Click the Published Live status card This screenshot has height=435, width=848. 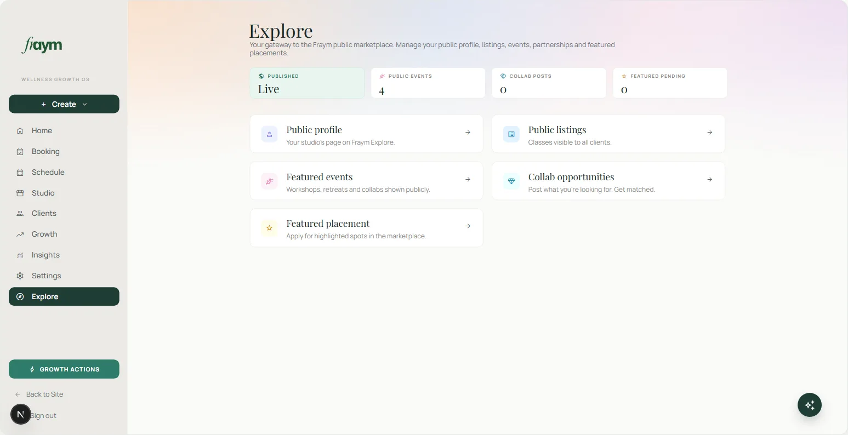[307, 83]
